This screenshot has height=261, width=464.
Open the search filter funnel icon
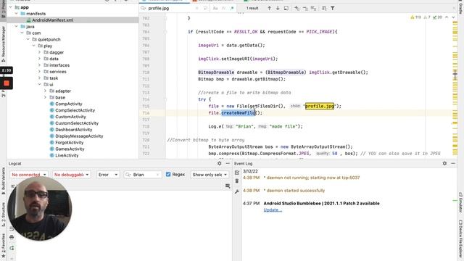[333, 8]
